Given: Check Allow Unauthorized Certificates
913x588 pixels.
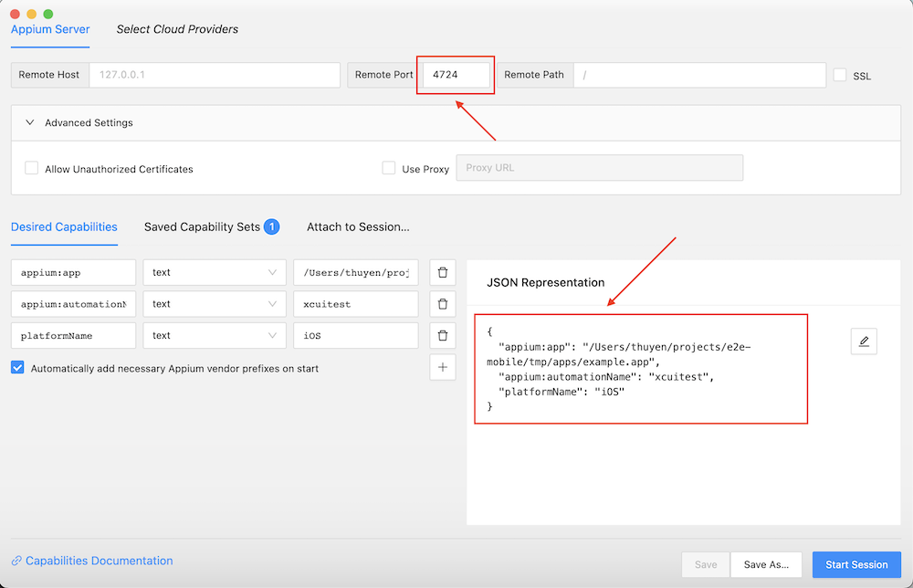Looking at the screenshot, I should point(31,168).
